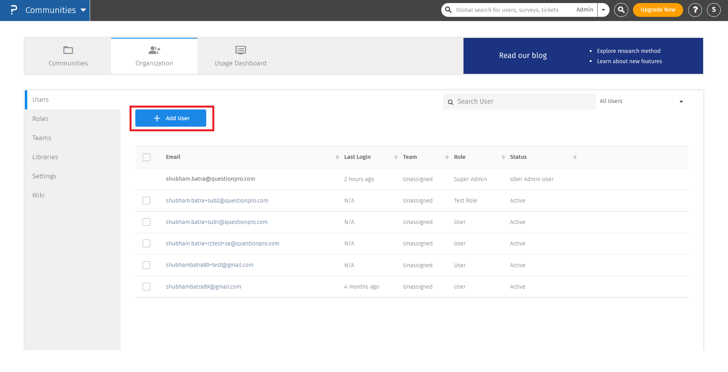This screenshot has height=372, width=728.
Task: Open Roles in the sidebar menu
Action: 40,119
